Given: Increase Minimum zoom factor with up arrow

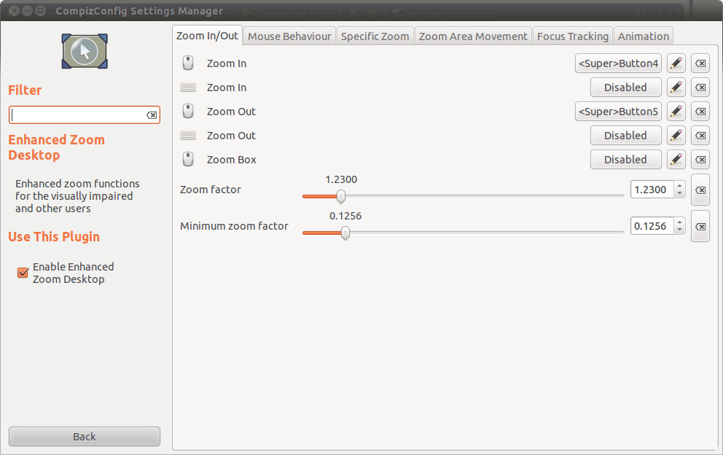Looking at the screenshot, I should click(680, 222).
